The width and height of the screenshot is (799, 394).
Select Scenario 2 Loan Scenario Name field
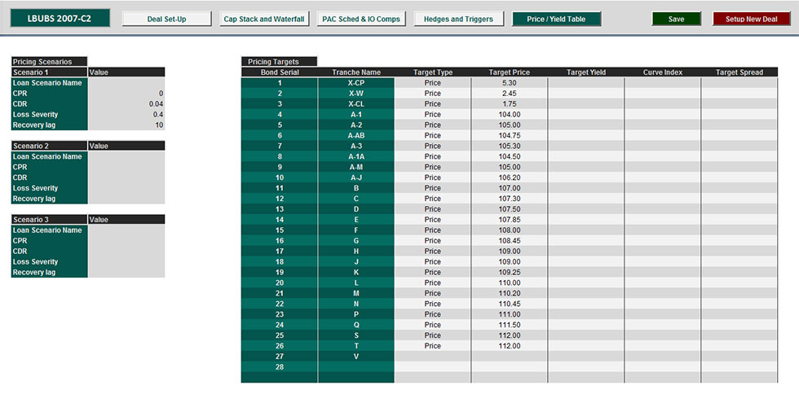tap(126, 156)
